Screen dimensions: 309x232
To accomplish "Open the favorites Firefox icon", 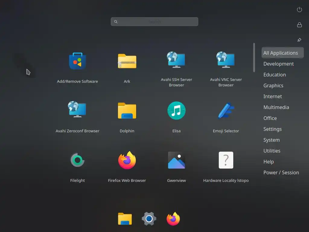I will tap(173, 219).
